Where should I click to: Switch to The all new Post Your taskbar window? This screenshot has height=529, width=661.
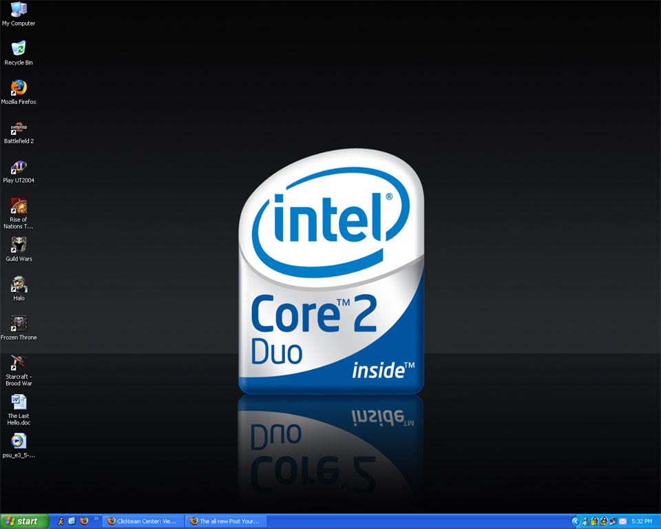227,521
